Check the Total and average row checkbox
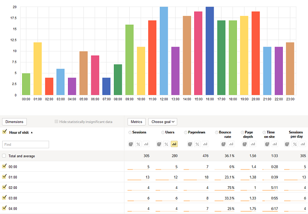Viewport: 308px width, 214px height. pyautogui.click(x=4, y=156)
